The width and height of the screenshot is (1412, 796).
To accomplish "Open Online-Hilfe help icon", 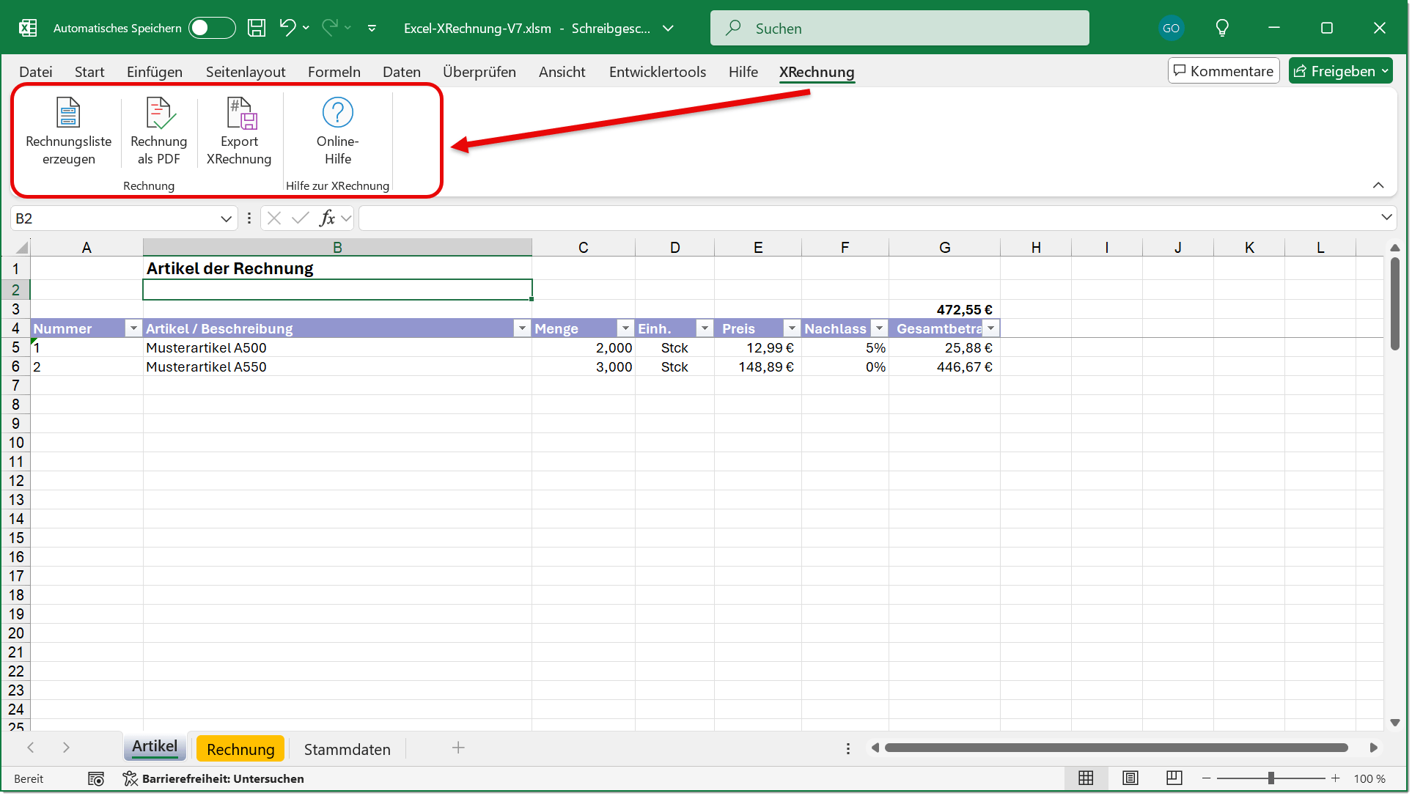I will tap(337, 114).
